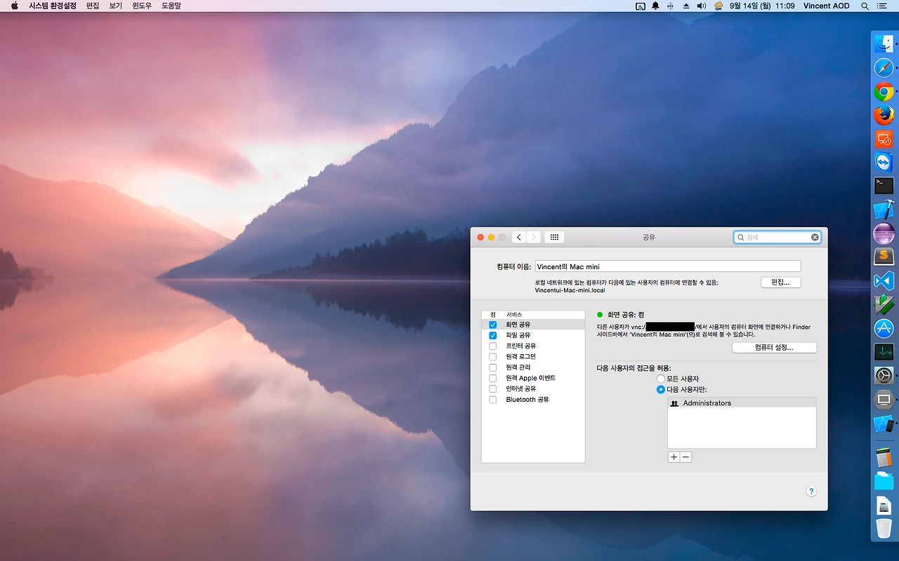The width and height of the screenshot is (899, 561).
Task: Open the Apple menu
Action: (x=14, y=6)
